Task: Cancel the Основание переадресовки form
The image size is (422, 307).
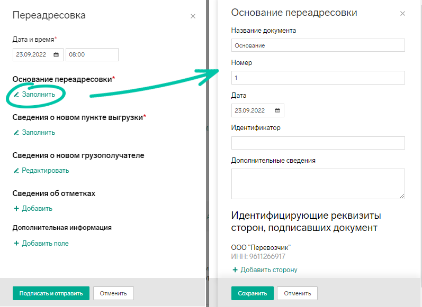Action: (297, 293)
